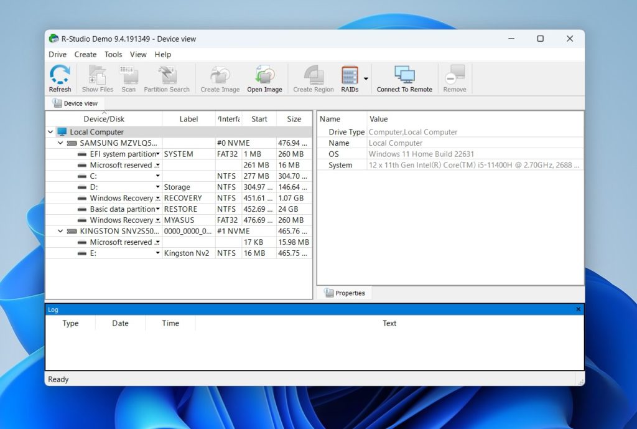This screenshot has height=429, width=637.
Task: Select the Refresh tool
Action: (59, 78)
